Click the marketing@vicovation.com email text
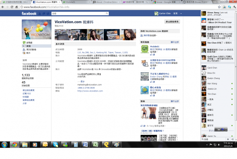The width and height of the screenshot is (237, 159). point(90,84)
